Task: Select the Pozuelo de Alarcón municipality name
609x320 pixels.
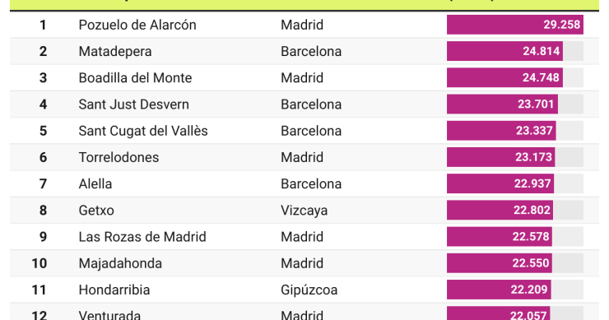Action: point(137,25)
